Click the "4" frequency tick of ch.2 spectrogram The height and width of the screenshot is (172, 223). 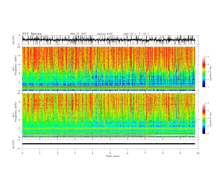[x=20, y=120]
